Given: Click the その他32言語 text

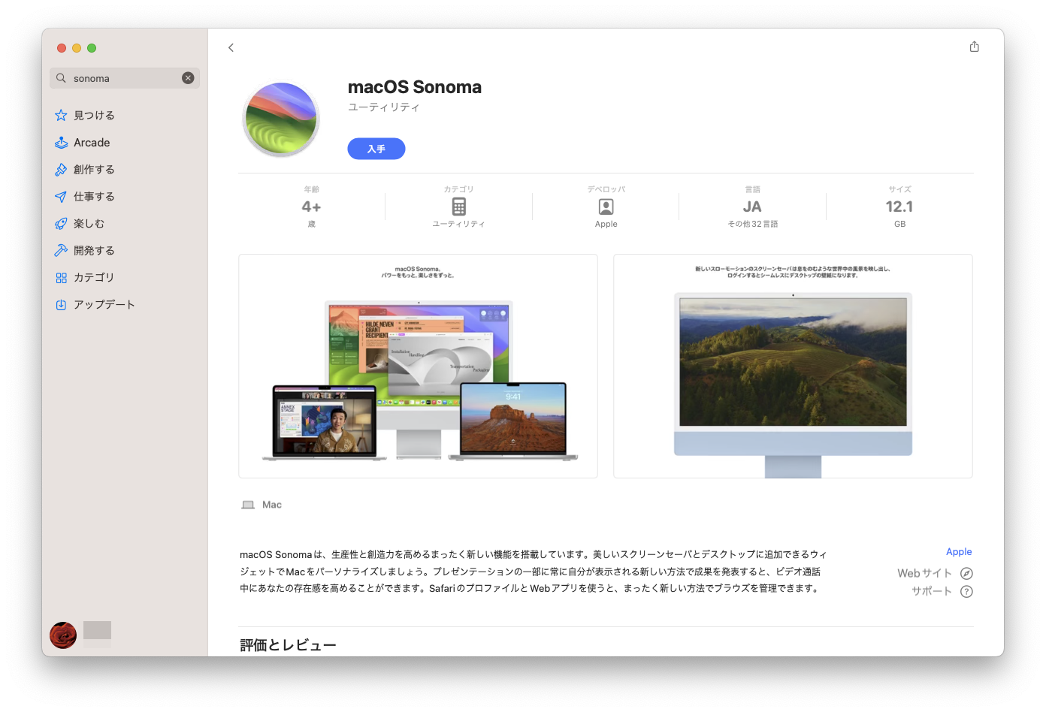Looking at the screenshot, I should click(x=752, y=224).
